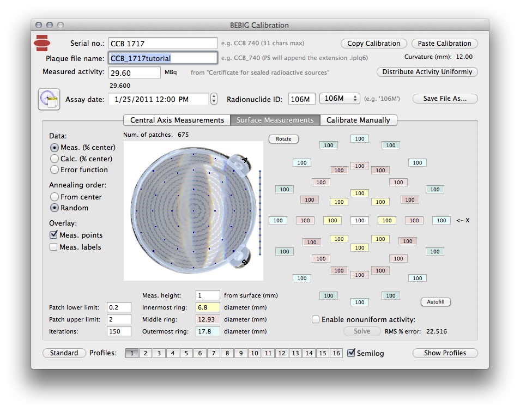The height and width of the screenshot is (412, 520).
Task: Select profile number 8
Action: pyautogui.click(x=227, y=353)
